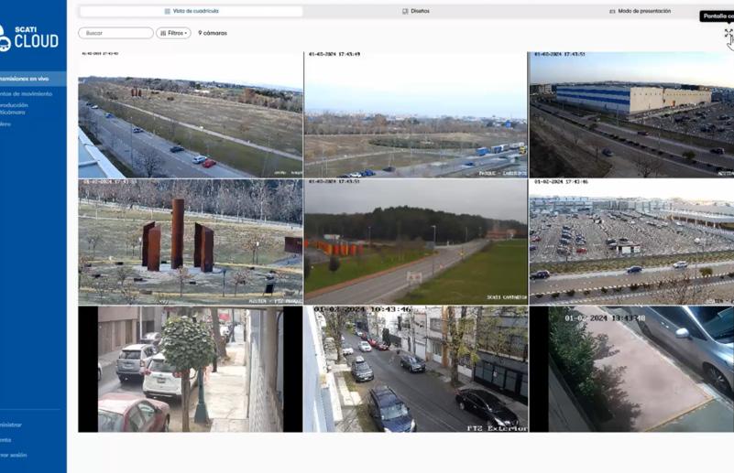Viewport: 734px width, 473px height.
Task: Switch to the Vista de cuadrícula tab
Action: click(x=191, y=11)
